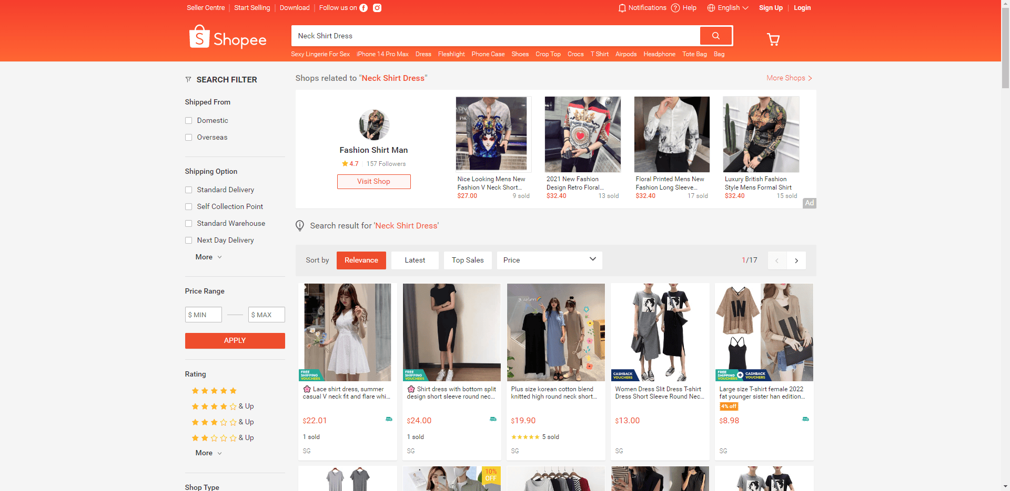The height and width of the screenshot is (491, 1010).
Task: Sort results by Top Sales
Action: [x=468, y=260]
